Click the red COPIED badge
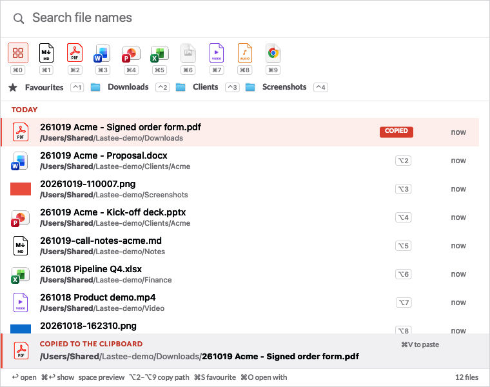This screenshot has width=490, height=387. tap(397, 132)
